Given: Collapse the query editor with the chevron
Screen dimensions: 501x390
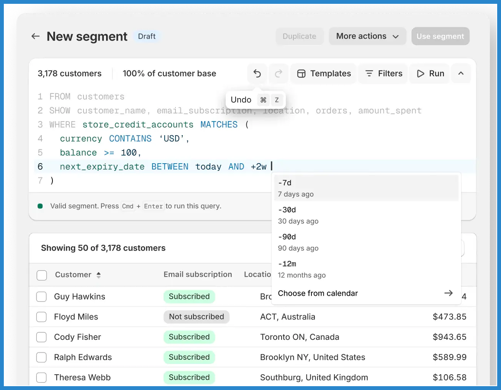Looking at the screenshot, I should click(461, 74).
